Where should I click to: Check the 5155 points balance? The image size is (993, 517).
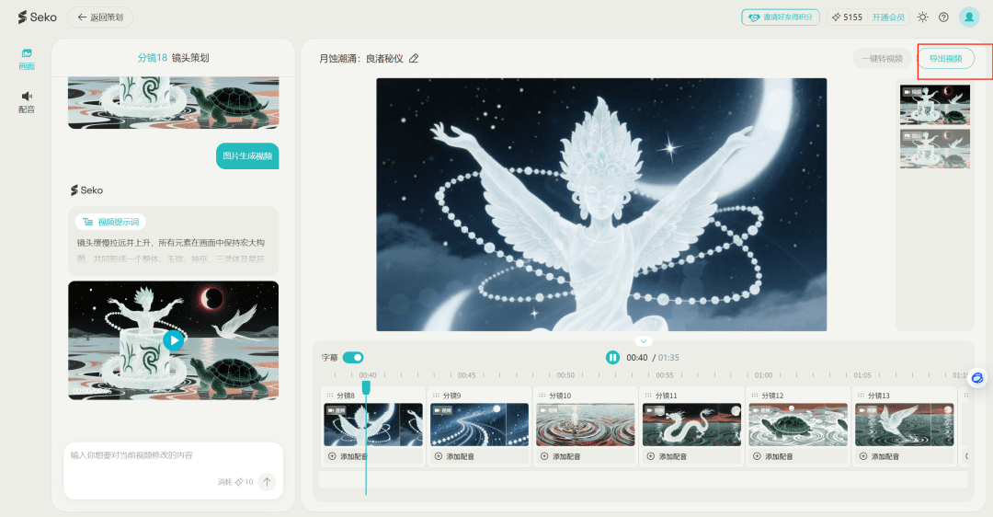[847, 17]
